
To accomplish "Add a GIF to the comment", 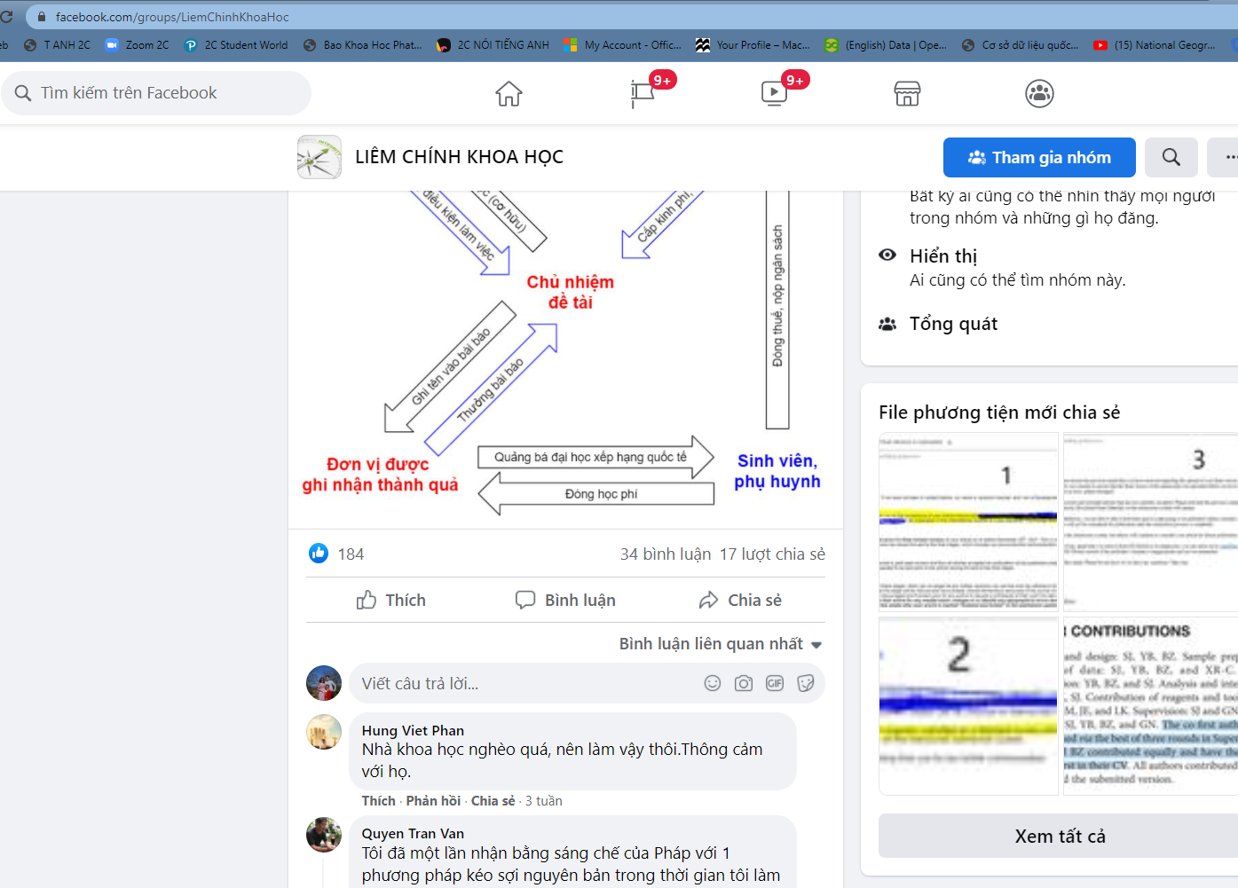I will pyautogui.click(x=775, y=683).
